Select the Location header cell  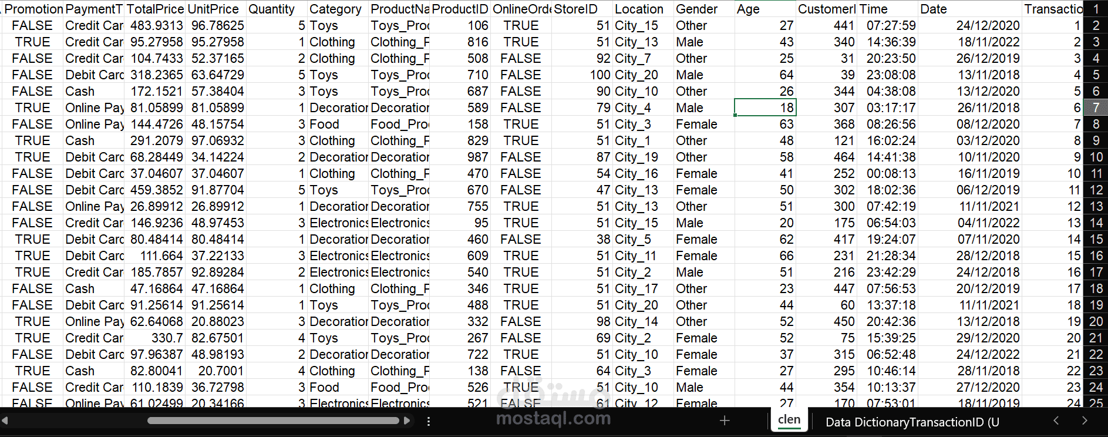pos(643,9)
